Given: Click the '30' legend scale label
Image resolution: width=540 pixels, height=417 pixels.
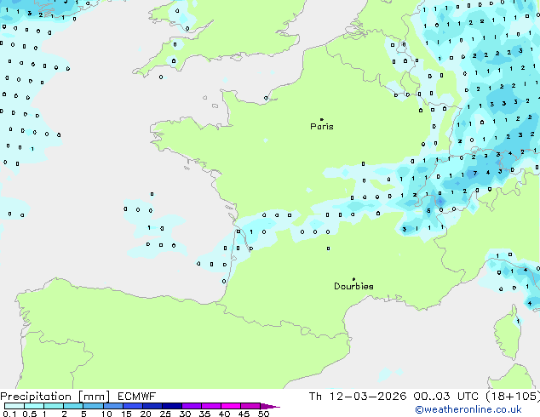Looking at the screenshot, I should [x=185, y=414].
